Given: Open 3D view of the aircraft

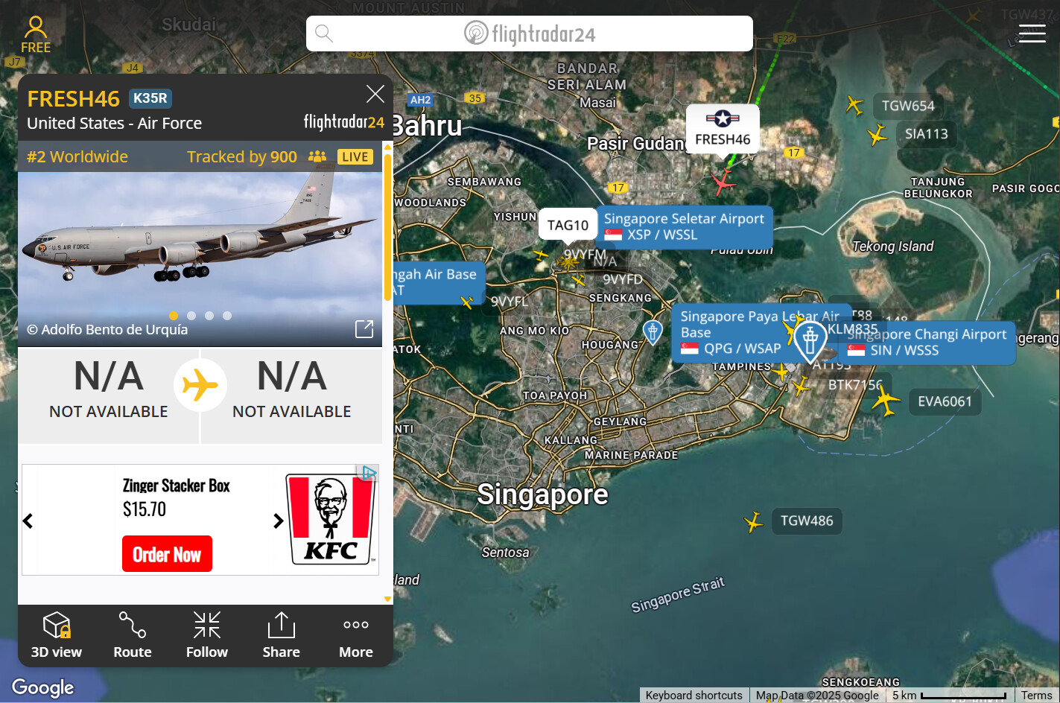Looking at the screenshot, I should (57, 635).
